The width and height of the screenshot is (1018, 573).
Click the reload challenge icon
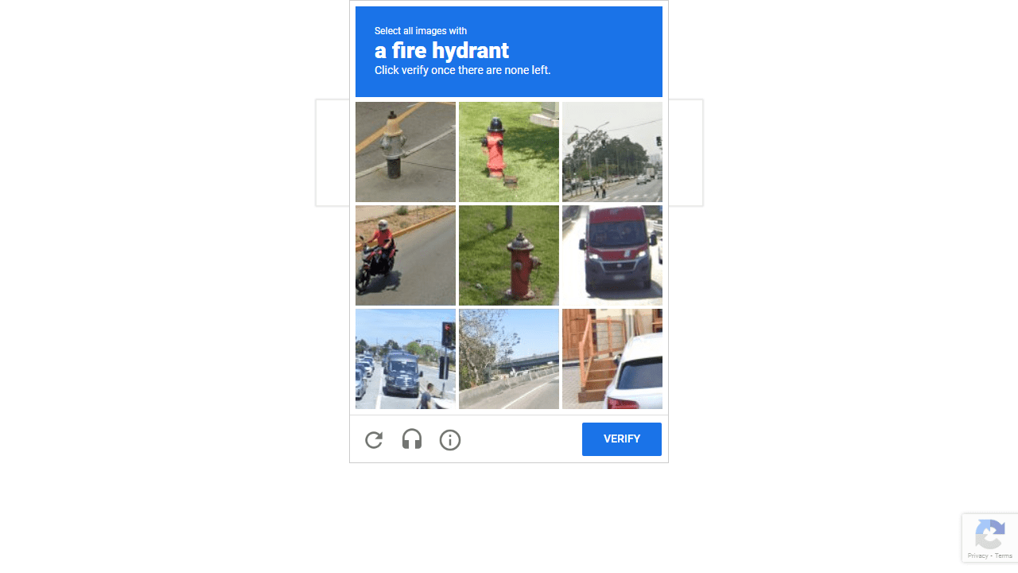coord(374,440)
